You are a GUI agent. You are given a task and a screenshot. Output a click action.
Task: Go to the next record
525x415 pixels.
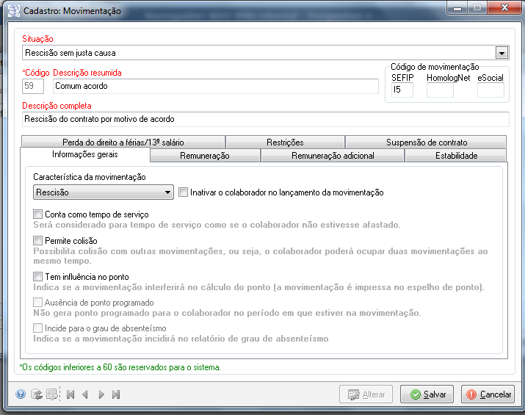click(101, 394)
